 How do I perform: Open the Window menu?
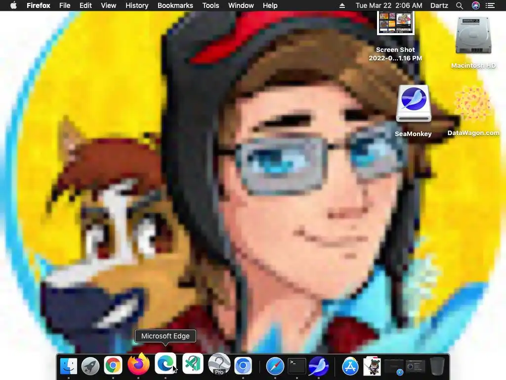[241, 5]
